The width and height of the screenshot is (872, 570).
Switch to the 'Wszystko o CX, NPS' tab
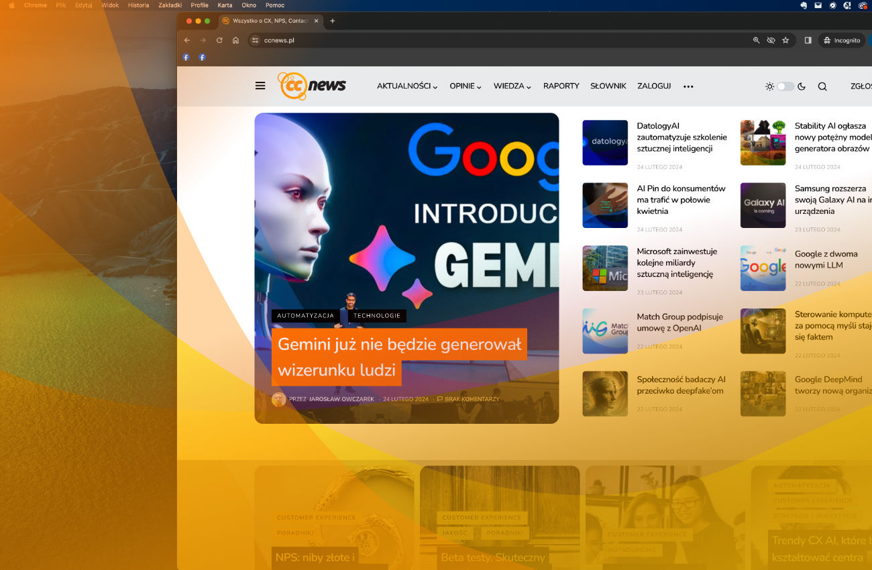(x=267, y=21)
